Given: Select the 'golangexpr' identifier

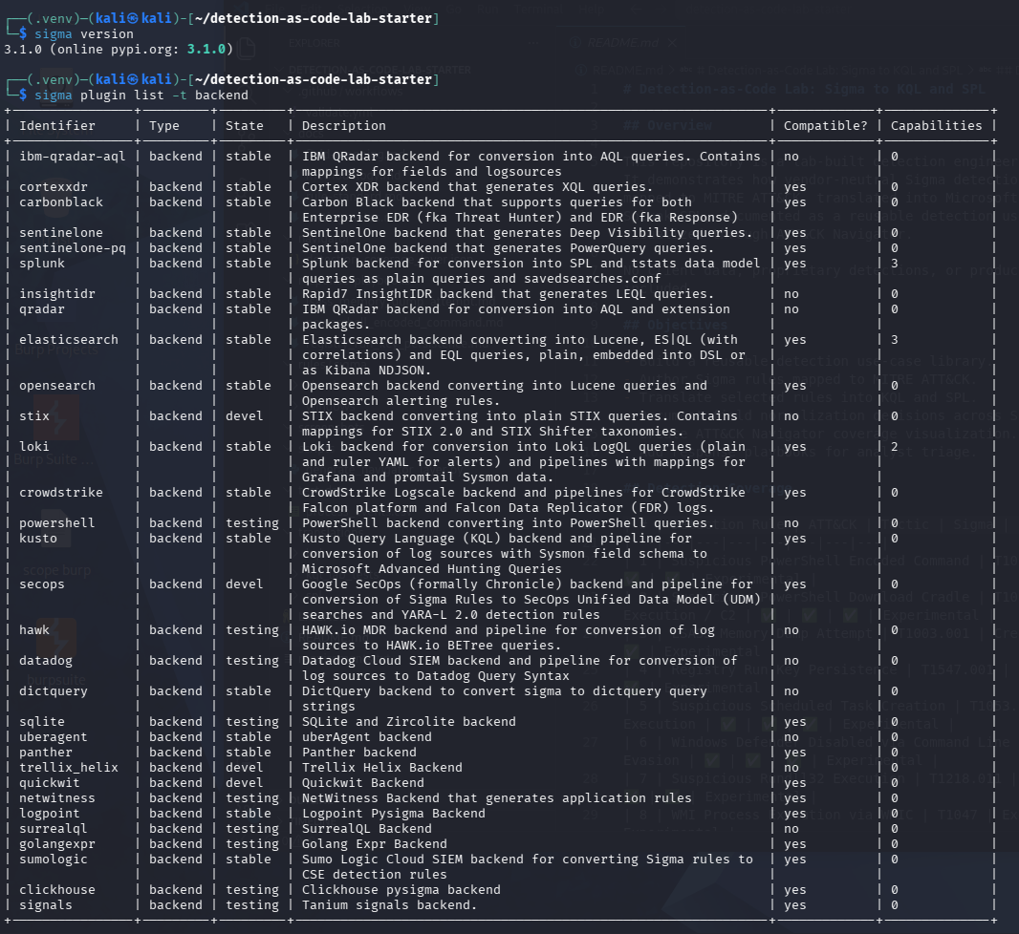Looking at the screenshot, I should [x=57, y=844].
